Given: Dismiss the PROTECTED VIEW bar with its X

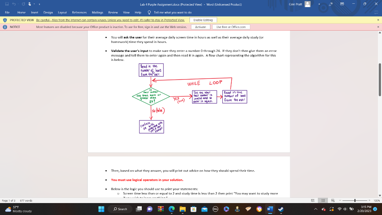Looking at the screenshot, I should click(x=378, y=20).
